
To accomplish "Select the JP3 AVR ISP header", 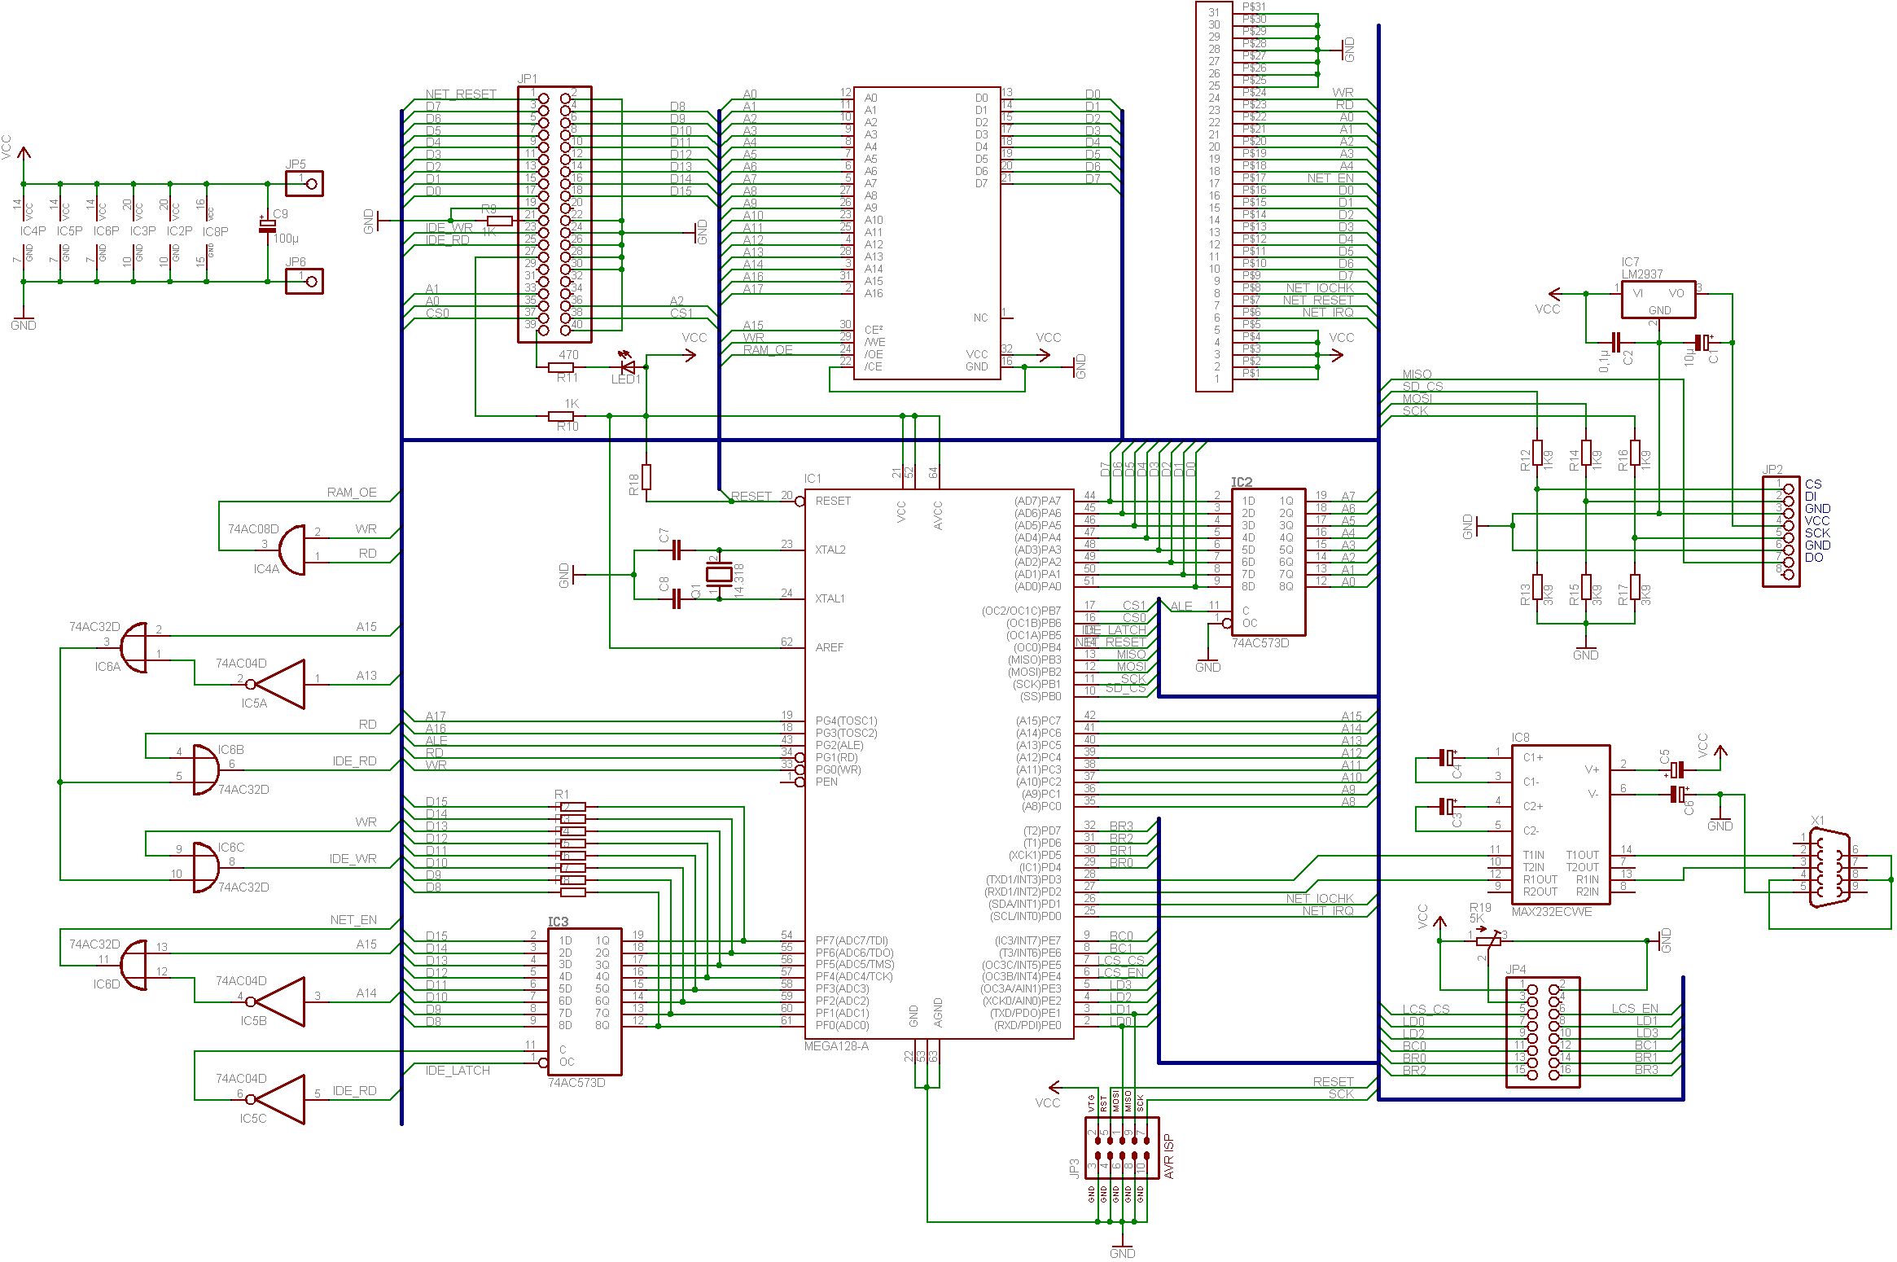I will 1122,1148.
